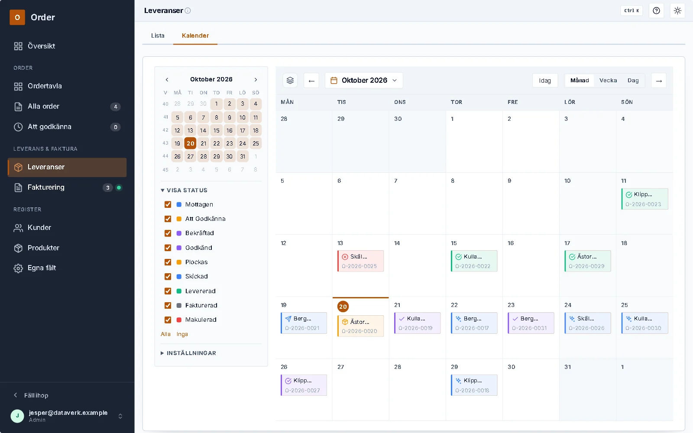This screenshot has height=433, width=693.
Task: Uncheck the Makulerad status checkbox
Action: (x=168, y=320)
